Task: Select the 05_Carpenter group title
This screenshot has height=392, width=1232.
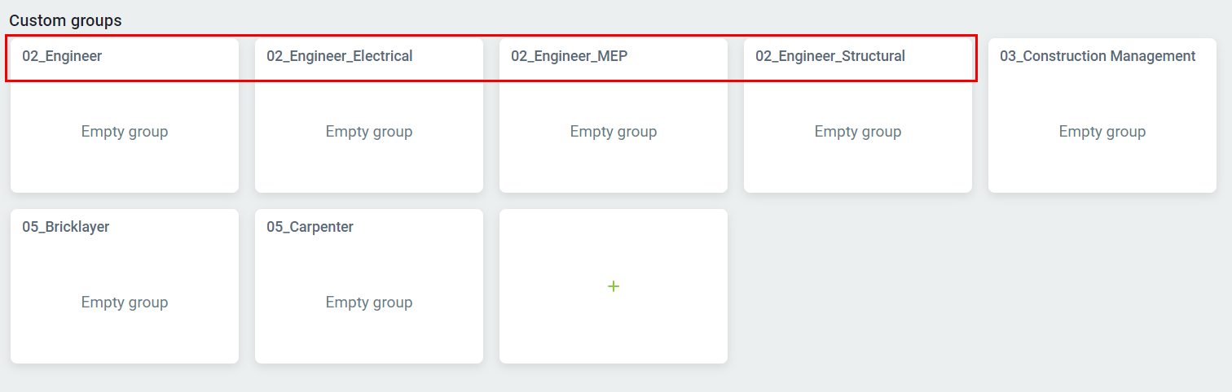Action: (310, 227)
